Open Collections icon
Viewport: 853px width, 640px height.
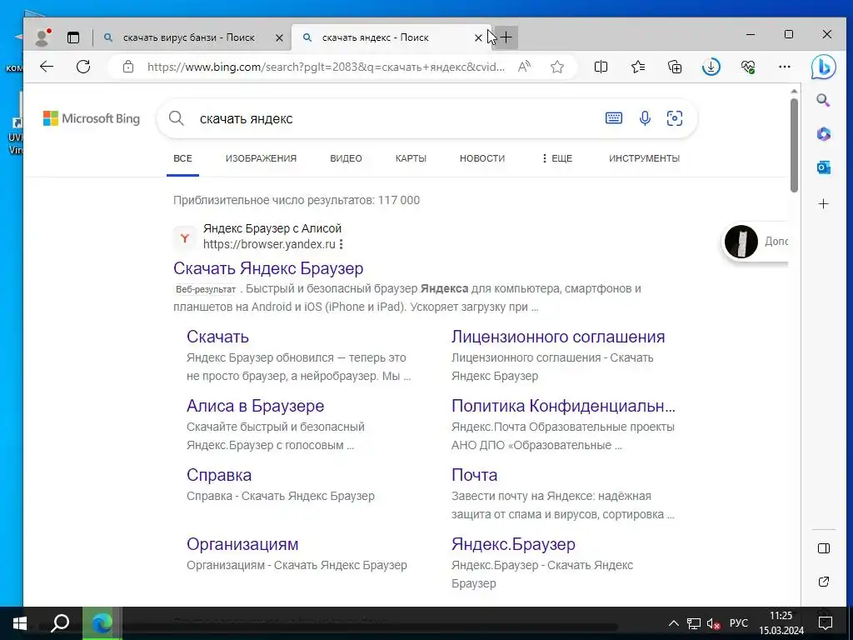pos(675,67)
